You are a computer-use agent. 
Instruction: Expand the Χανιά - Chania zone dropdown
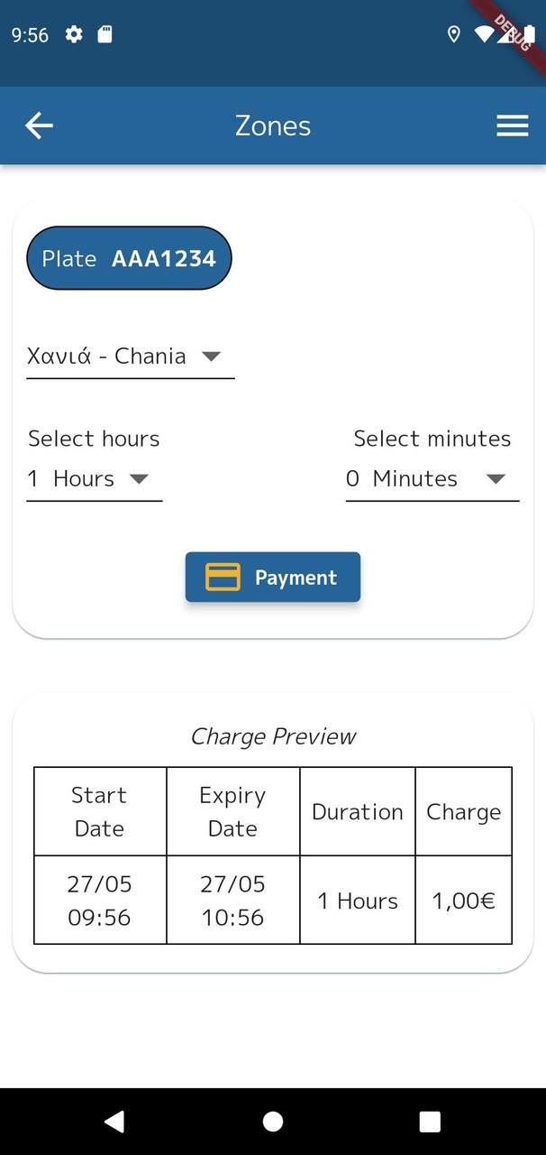[130, 356]
